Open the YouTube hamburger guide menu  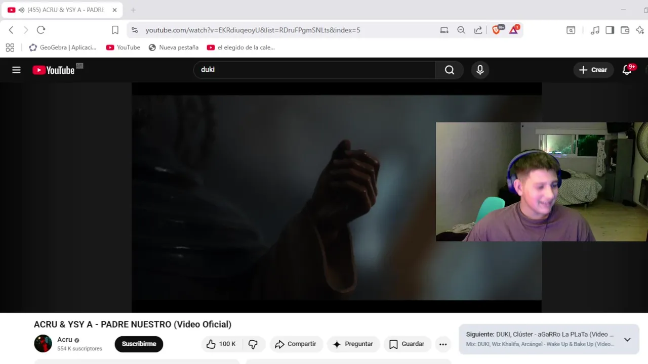pyautogui.click(x=16, y=70)
